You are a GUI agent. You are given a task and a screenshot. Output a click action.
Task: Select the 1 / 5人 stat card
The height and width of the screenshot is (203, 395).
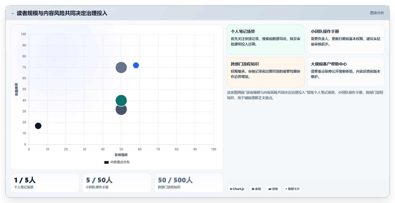coord(45,183)
